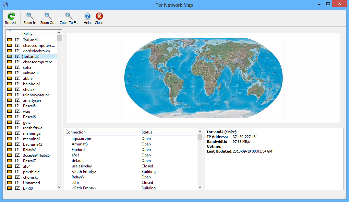Select the 3cce3a91f6a625 relay
The width and height of the screenshot is (349, 202).
click(36, 155)
